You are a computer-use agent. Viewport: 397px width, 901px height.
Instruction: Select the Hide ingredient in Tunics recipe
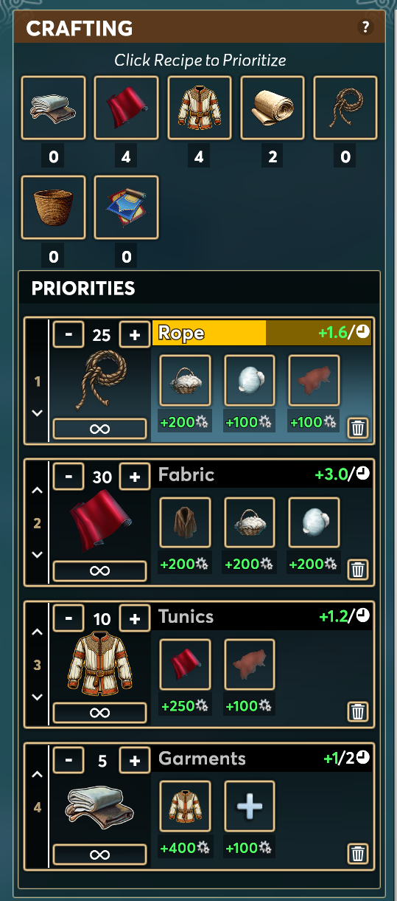(x=250, y=665)
